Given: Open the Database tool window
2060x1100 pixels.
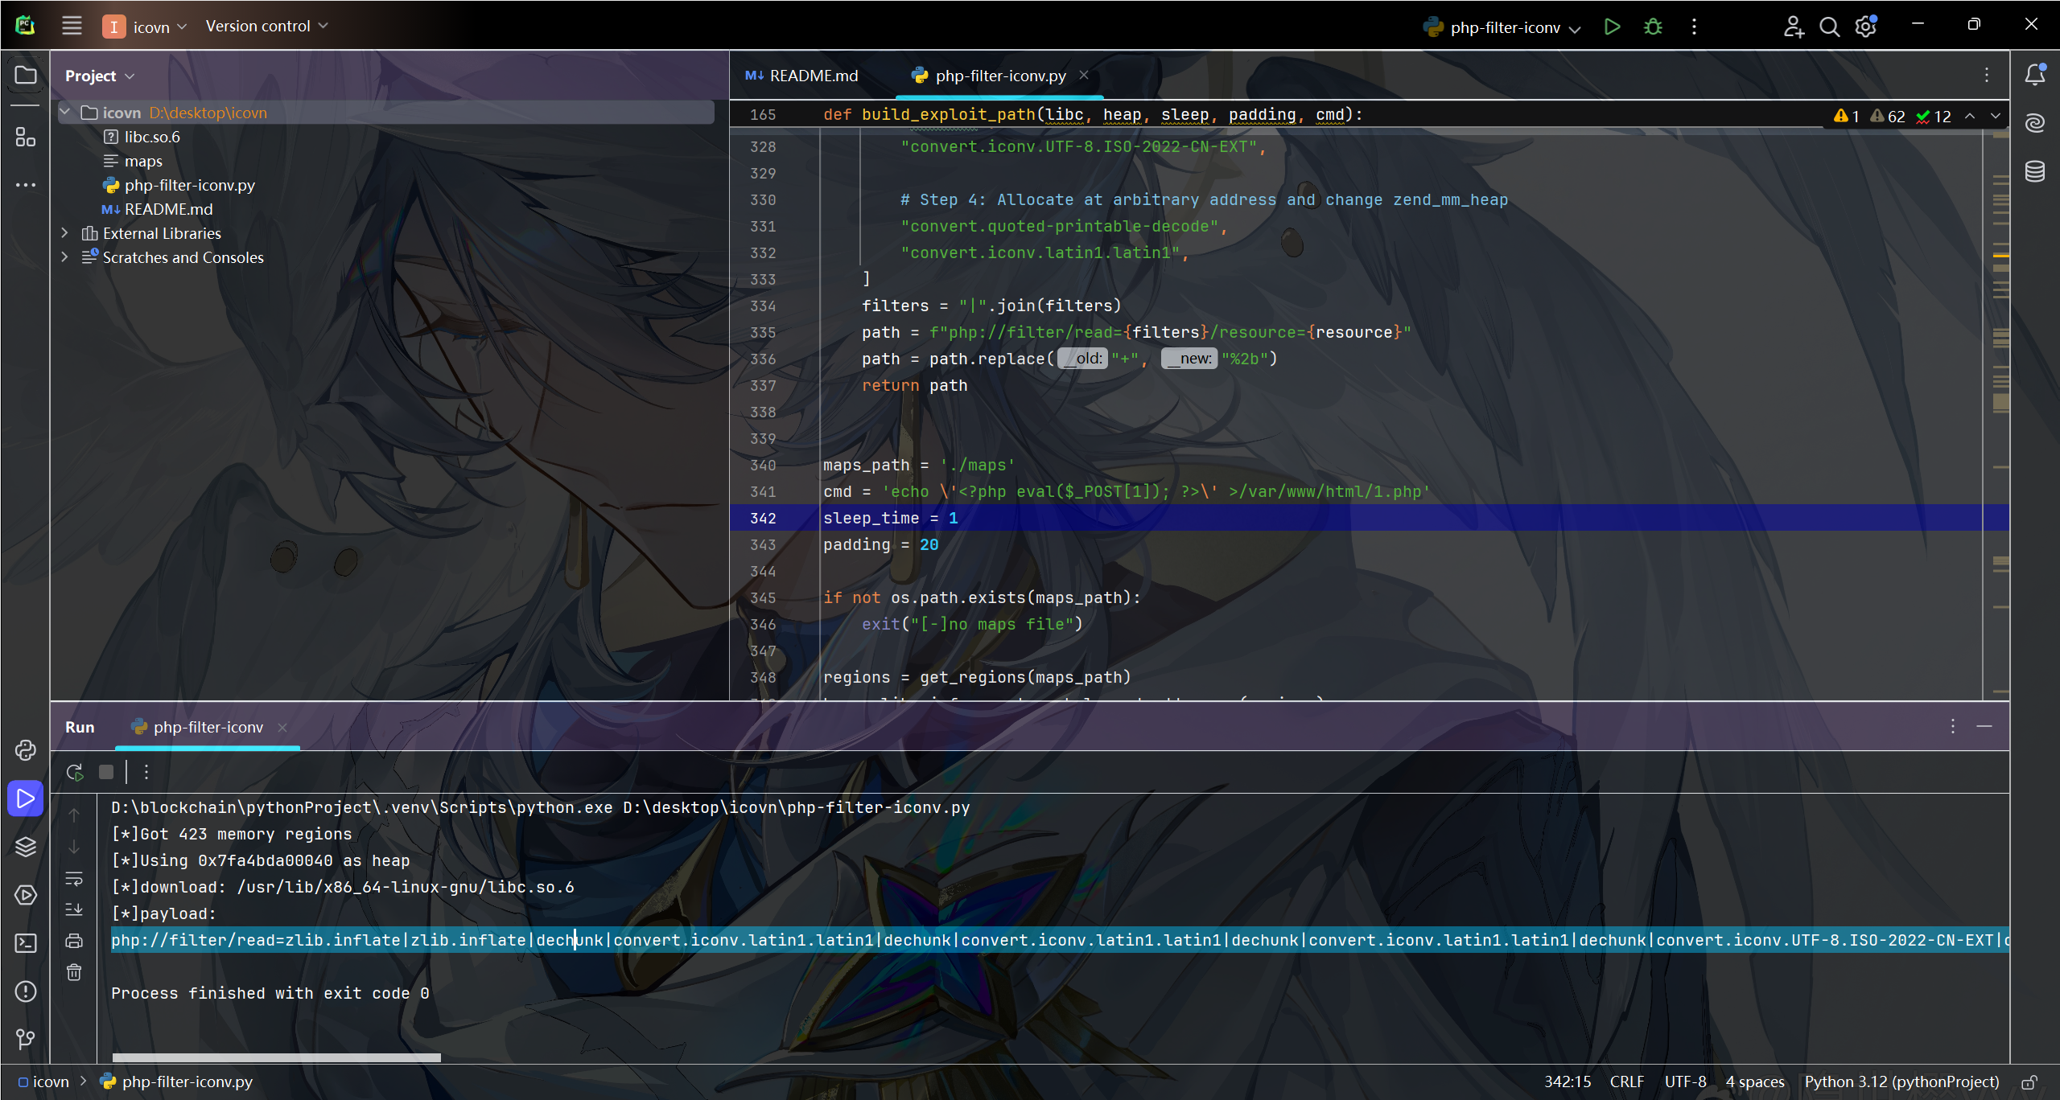Looking at the screenshot, I should click(x=2035, y=171).
